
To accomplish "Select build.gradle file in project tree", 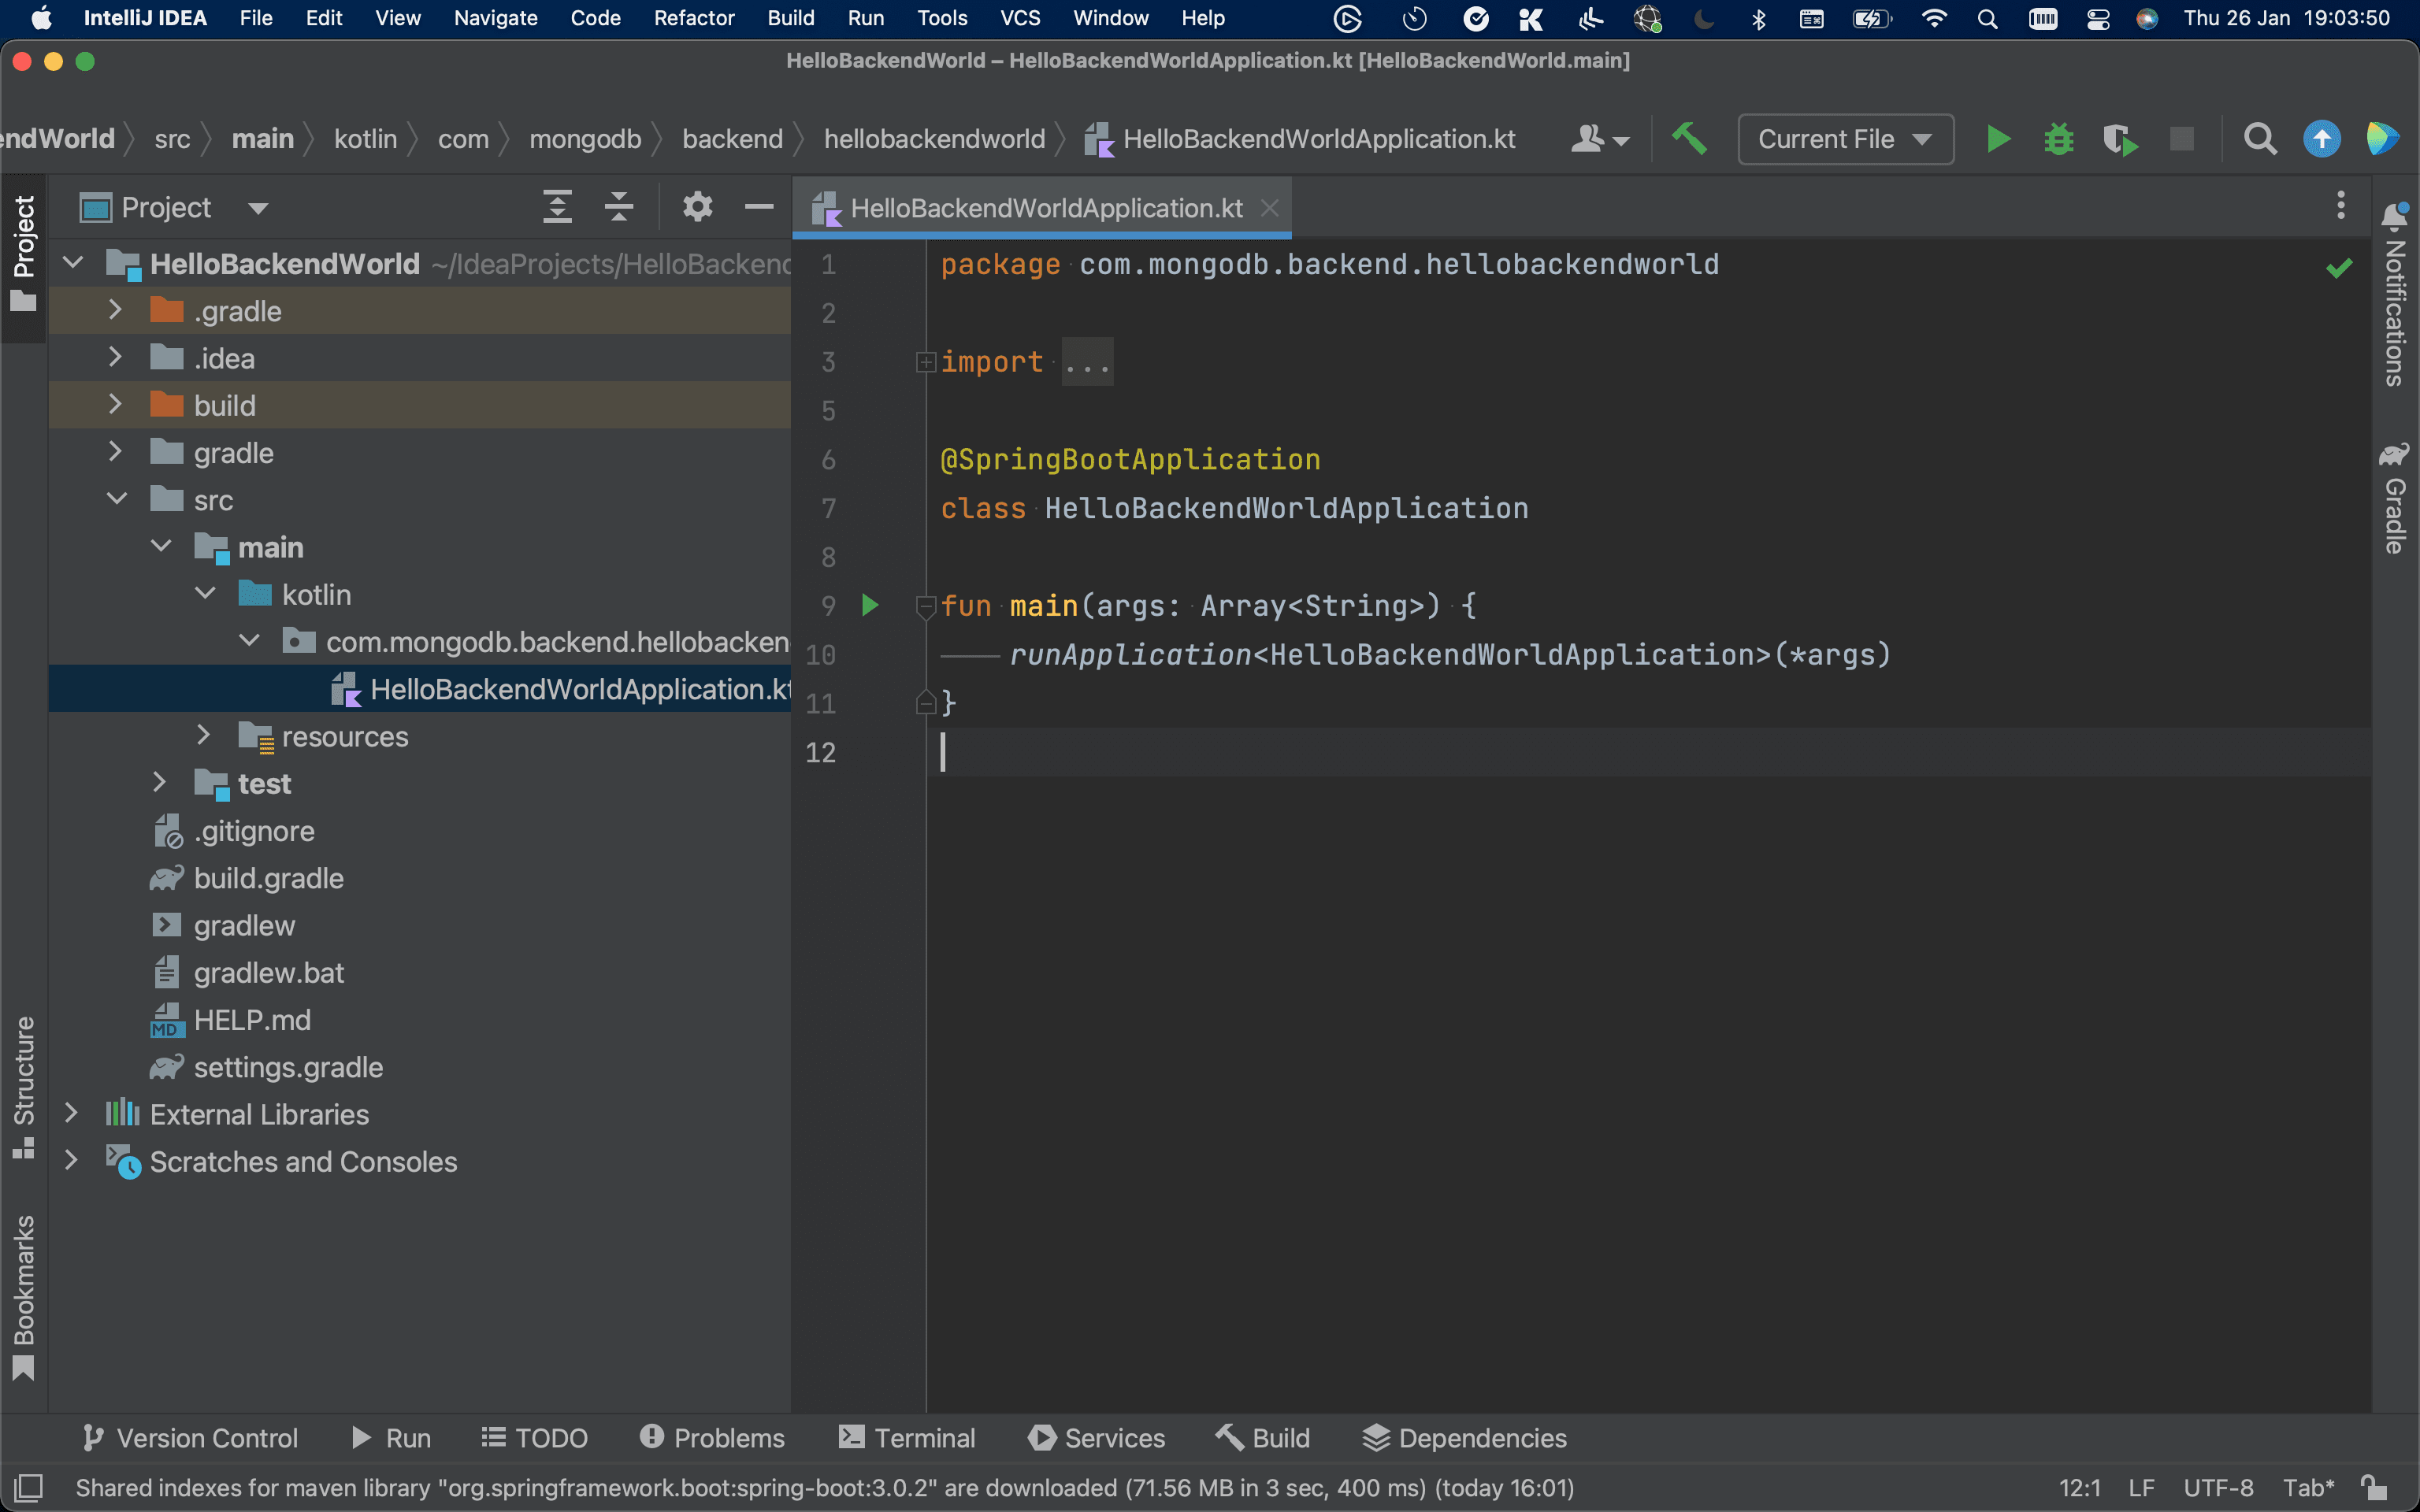I will click(268, 878).
